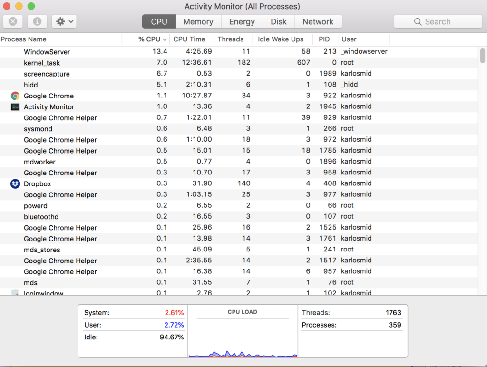
Task: Select Google Chrome Helper with PID 957
Action: click(x=239, y=271)
